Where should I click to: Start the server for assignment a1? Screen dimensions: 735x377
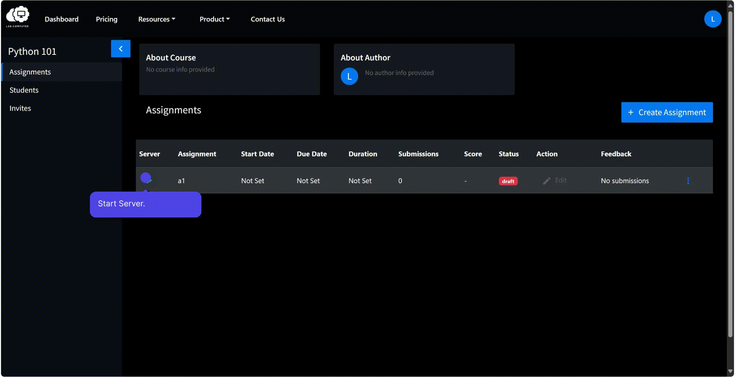coord(146,178)
